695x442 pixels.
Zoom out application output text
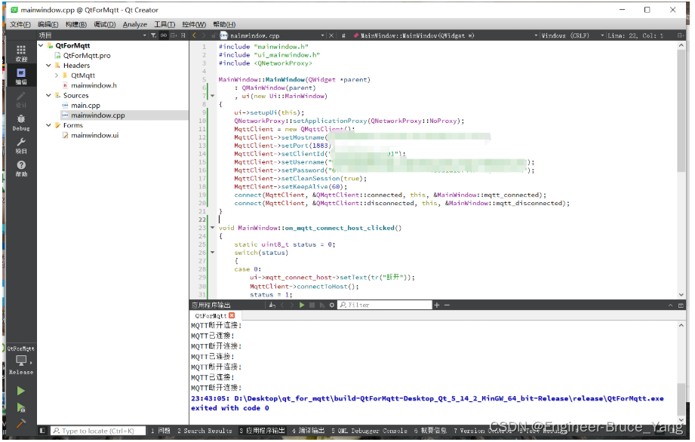tap(447, 305)
